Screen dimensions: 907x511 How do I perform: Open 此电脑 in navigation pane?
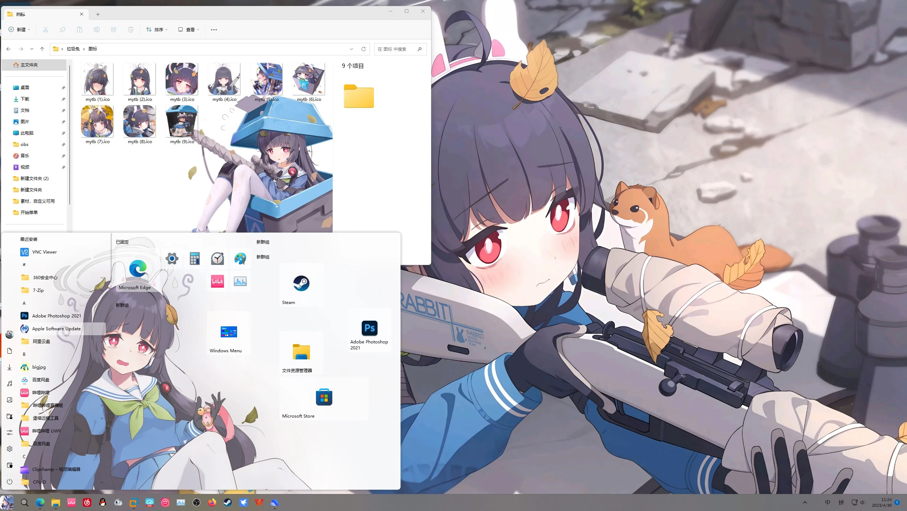34,133
